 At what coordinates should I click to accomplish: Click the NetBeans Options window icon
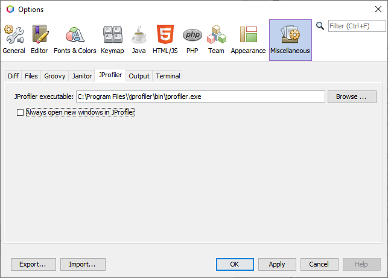[10, 10]
